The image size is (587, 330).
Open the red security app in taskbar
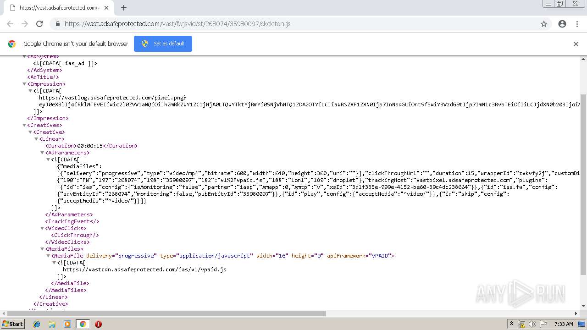(98, 324)
